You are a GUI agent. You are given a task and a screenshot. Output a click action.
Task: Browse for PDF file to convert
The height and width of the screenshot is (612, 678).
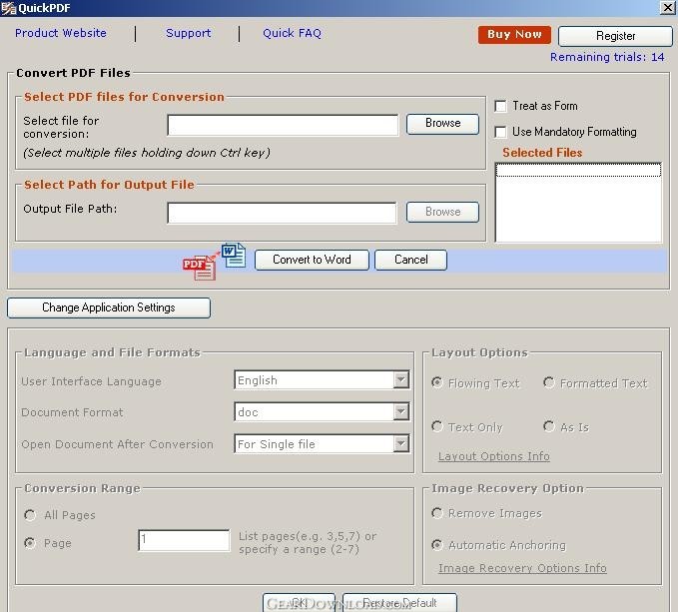coord(442,124)
